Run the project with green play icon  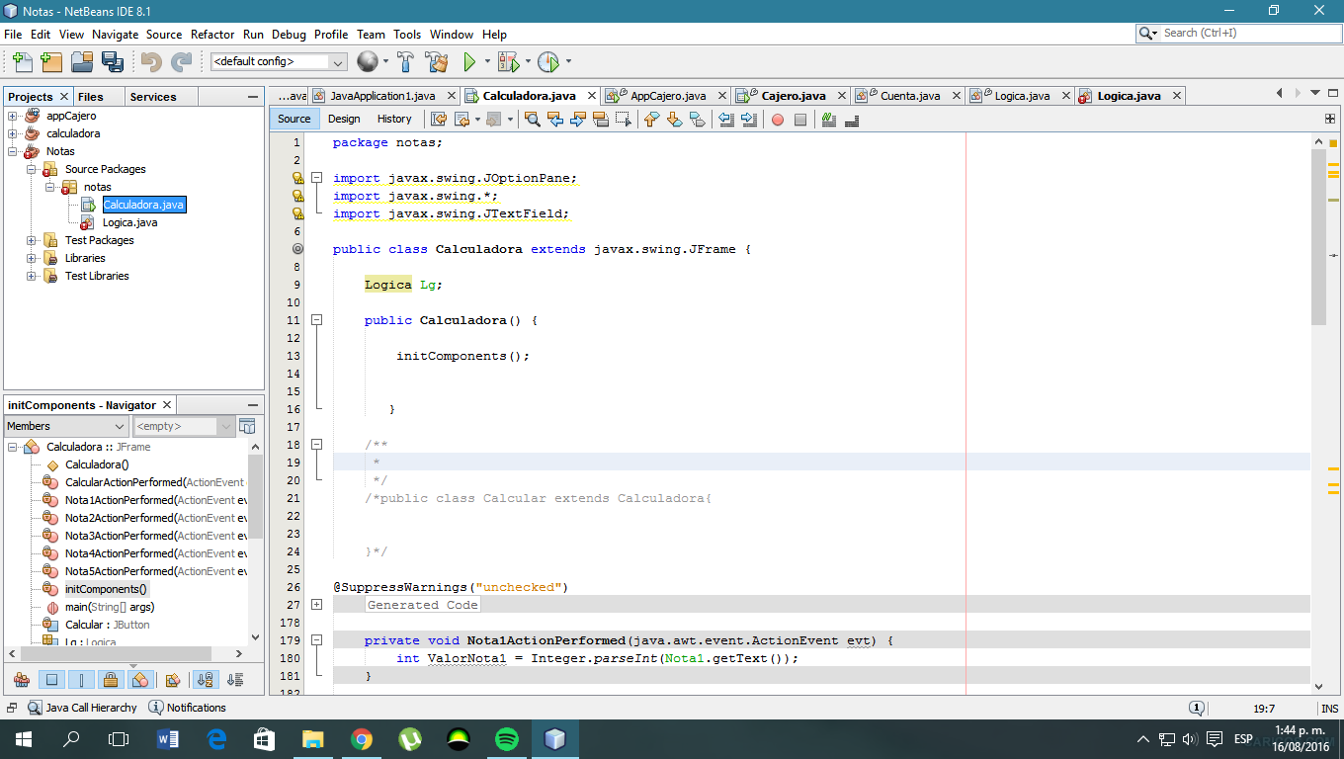point(469,61)
